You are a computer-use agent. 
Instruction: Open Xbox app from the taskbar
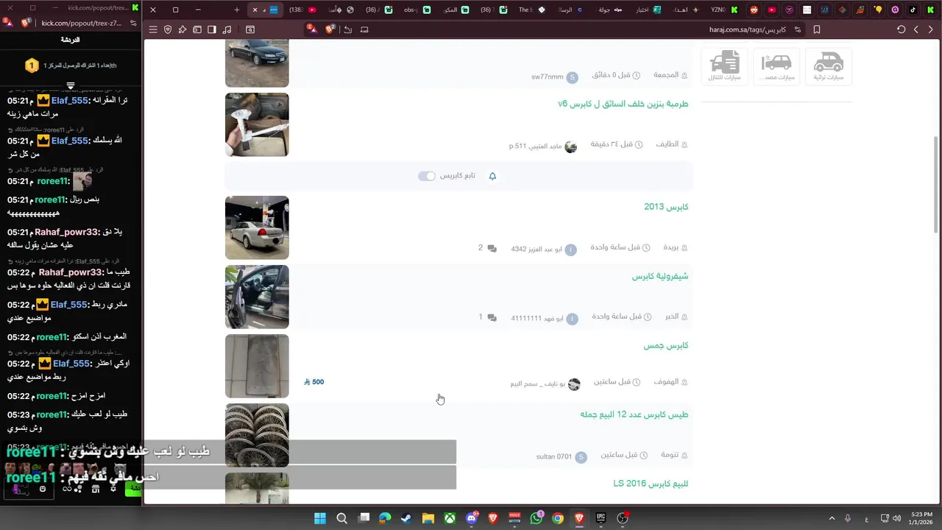tap(450, 518)
